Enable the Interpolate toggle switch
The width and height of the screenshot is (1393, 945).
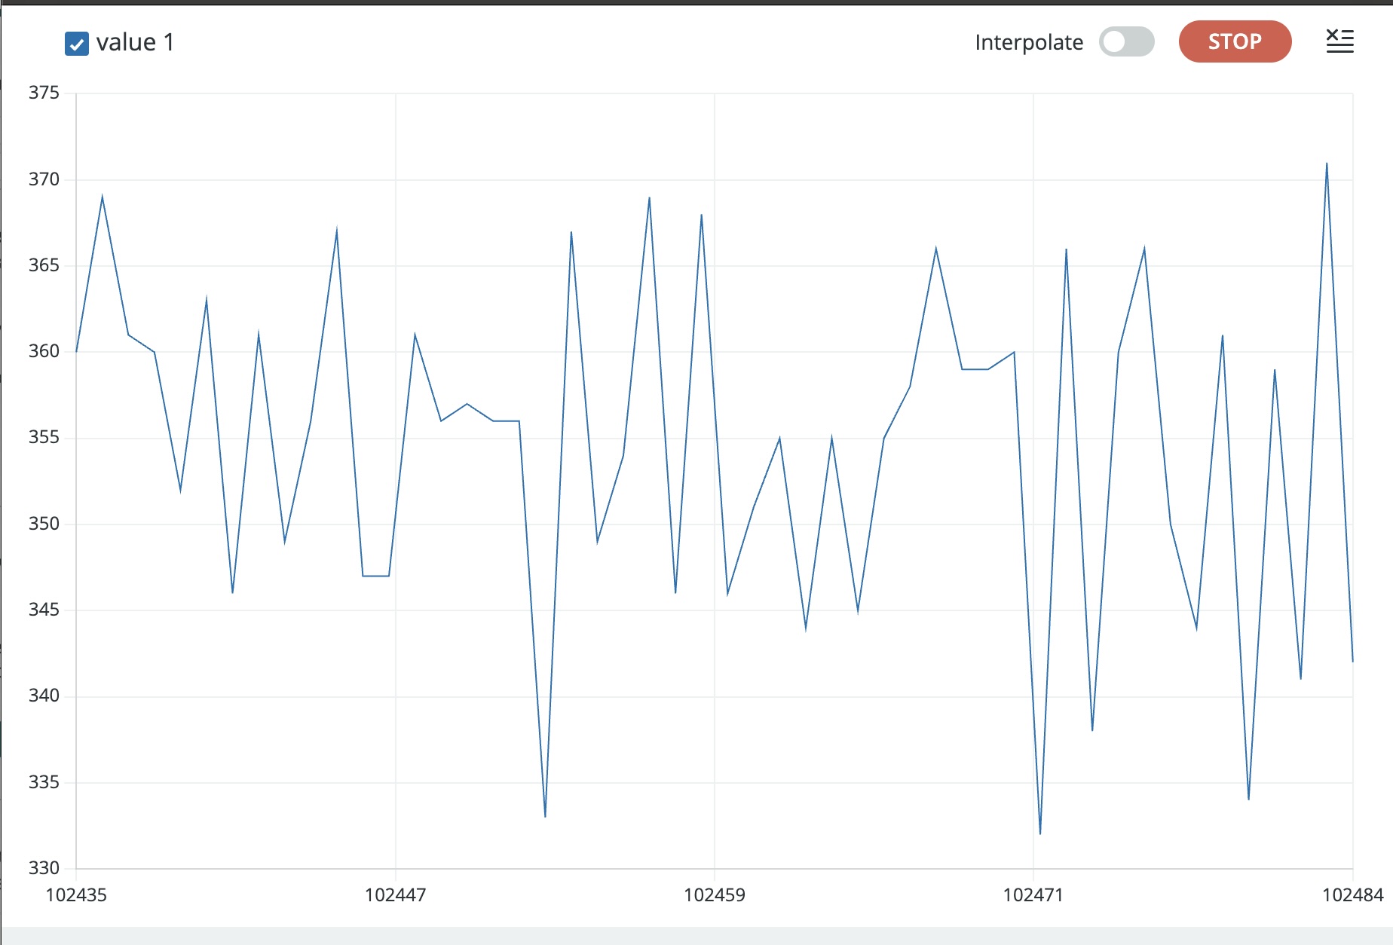click(1128, 43)
